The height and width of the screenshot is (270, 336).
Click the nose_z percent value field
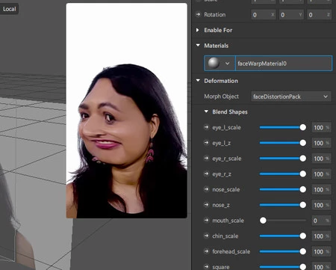[321, 205]
